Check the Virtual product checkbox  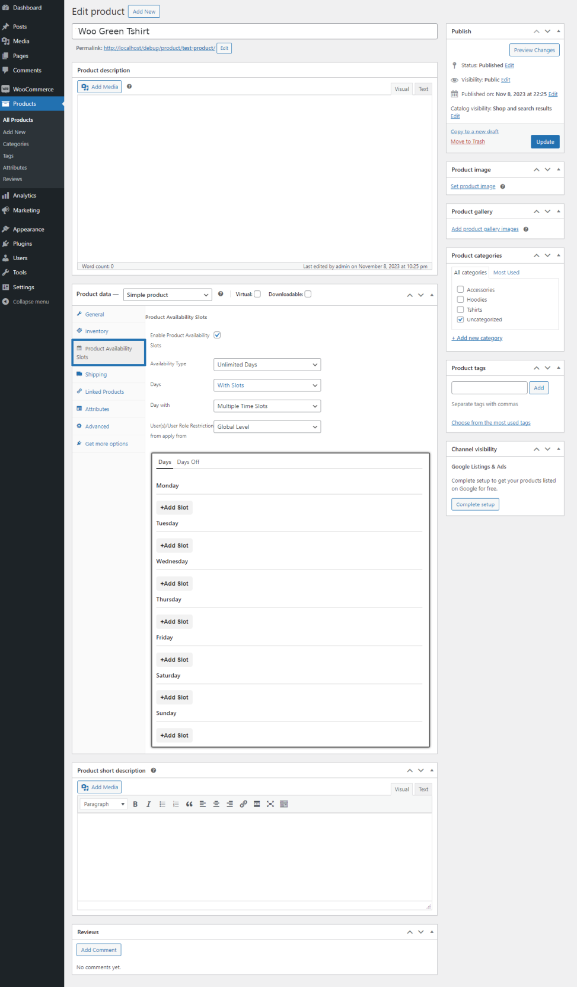(257, 294)
